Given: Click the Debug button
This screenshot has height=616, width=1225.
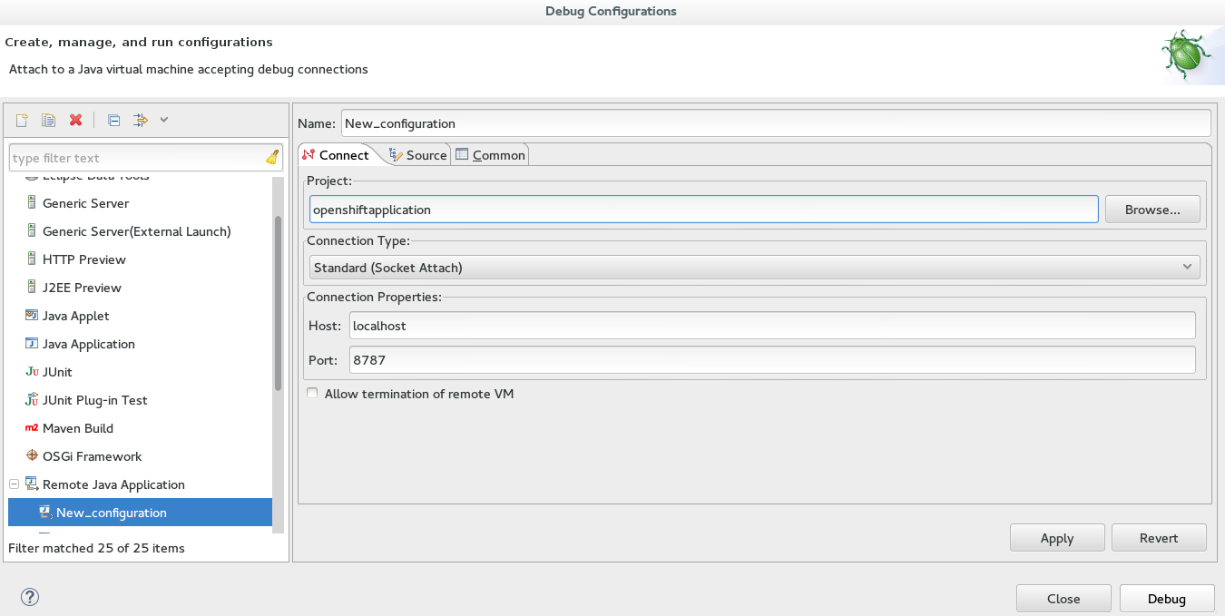Looking at the screenshot, I should click(x=1167, y=599).
